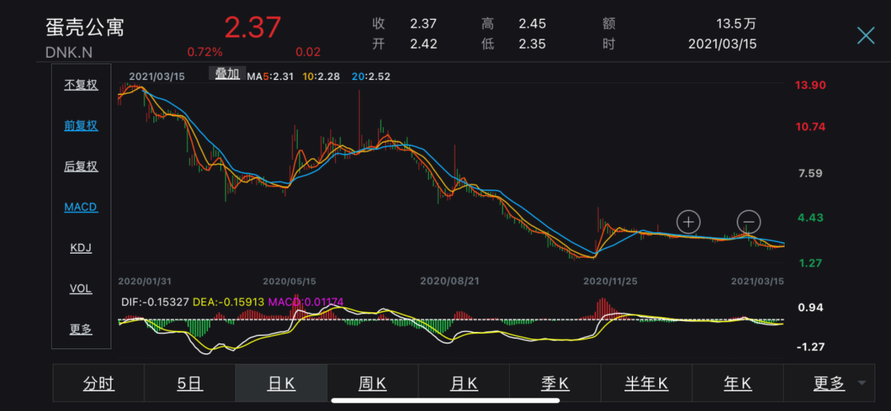
Task: Click the 高 high value 2.45
Action: click(532, 24)
